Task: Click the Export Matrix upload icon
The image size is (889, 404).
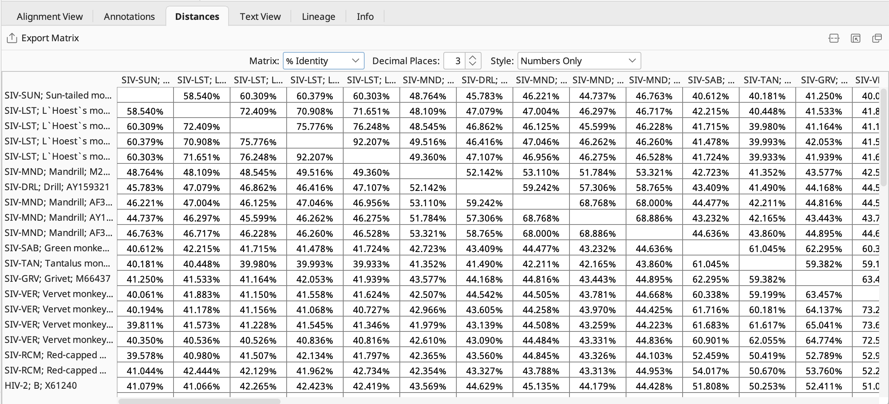Action: pos(12,38)
